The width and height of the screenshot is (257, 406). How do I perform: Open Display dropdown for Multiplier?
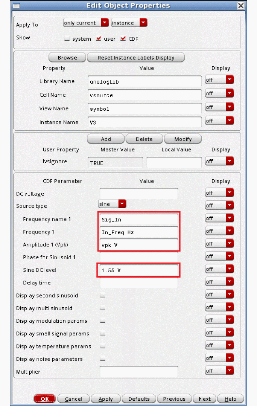(x=219, y=371)
